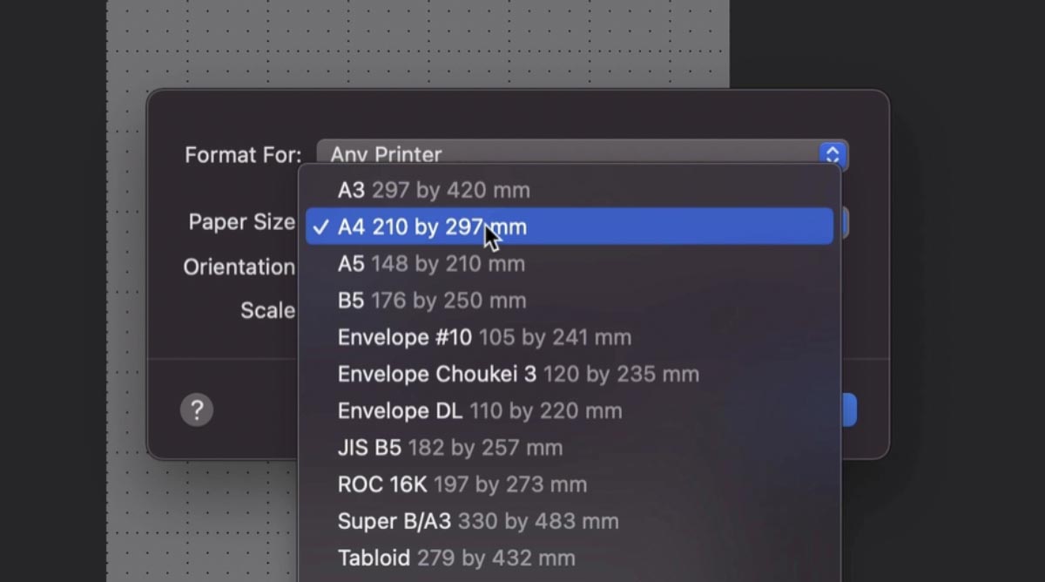Viewport: 1045px width, 582px height.
Task: Click the Scale label
Action: tap(267, 310)
